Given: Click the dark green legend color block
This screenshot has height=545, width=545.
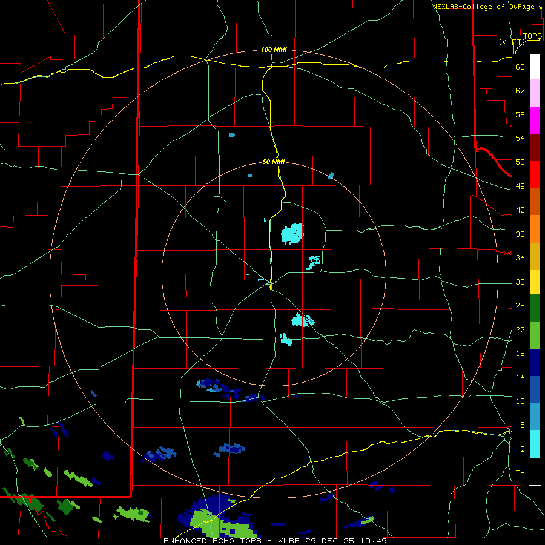Looking at the screenshot, I should point(535,308).
